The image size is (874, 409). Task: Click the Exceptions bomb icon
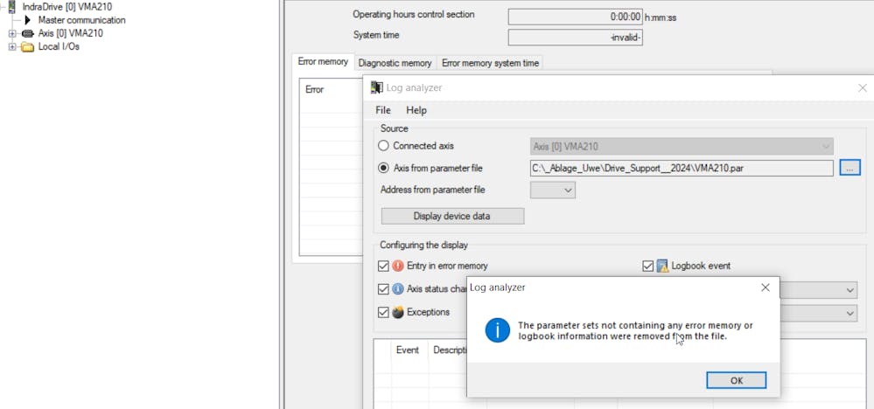click(398, 312)
